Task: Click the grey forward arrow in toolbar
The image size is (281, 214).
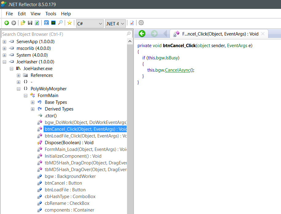Action: [x=13, y=23]
